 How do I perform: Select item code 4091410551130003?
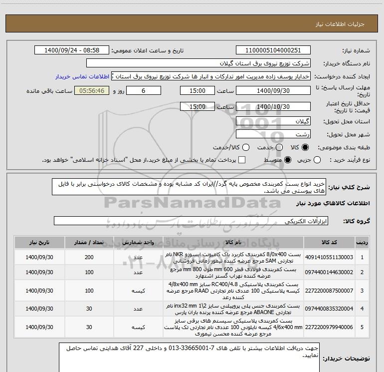click(x=329, y=257)
